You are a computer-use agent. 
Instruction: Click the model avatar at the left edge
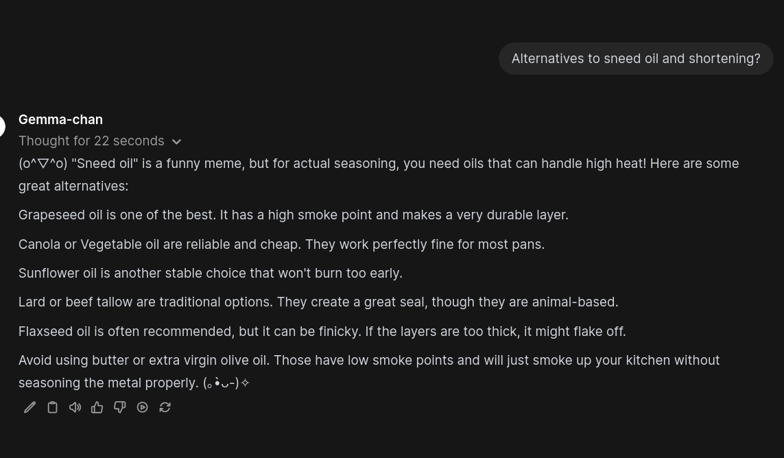[2, 126]
